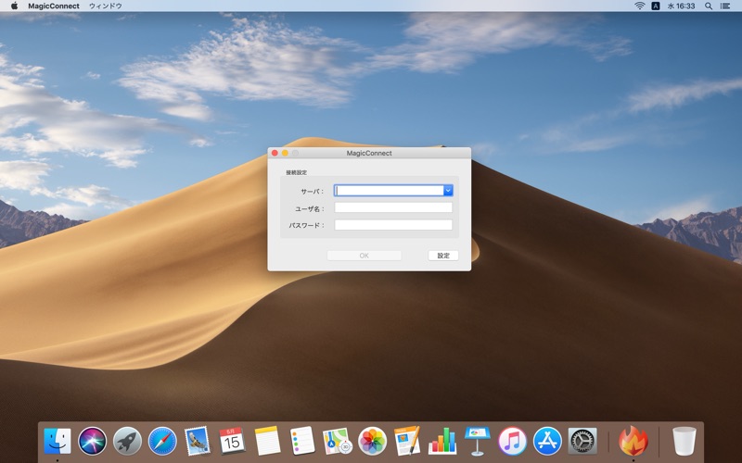The height and width of the screenshot is (463, 742).
Task: Open iTunes music note icon
Action: tap(513, 441)
